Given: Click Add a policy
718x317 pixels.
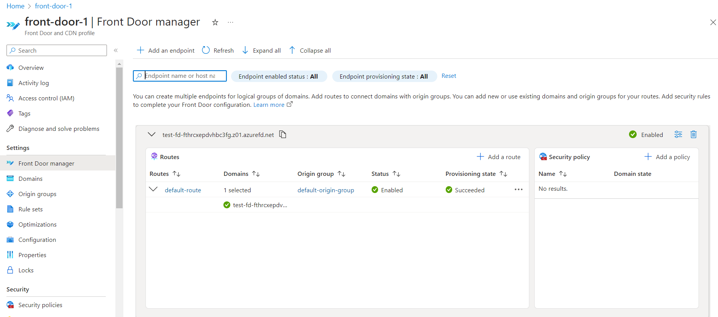Looking at the screenshot, I should click(x=667, y=157).
